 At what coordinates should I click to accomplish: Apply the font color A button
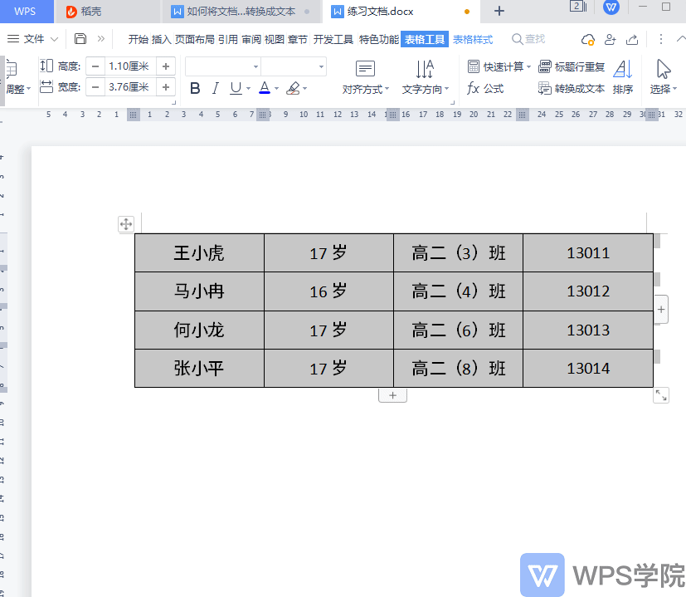[265, 89]
